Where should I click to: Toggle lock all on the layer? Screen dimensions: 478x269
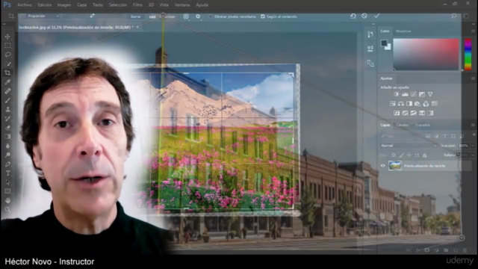pos(424,155)
